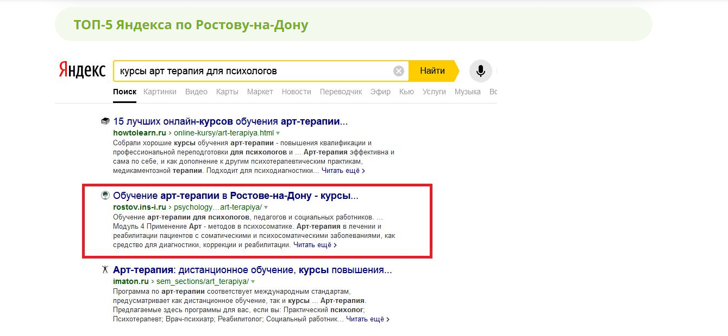Expand dropdown arrow next to rostov.ins-i.ru URL
Viewport: 728px width, 336px height.
click(266, 207)
